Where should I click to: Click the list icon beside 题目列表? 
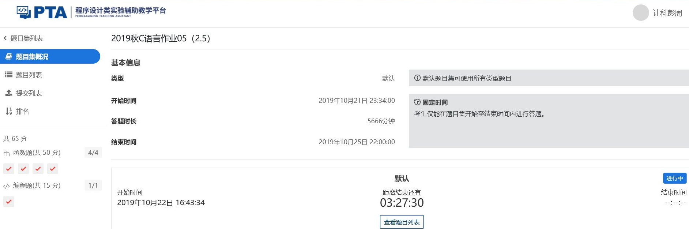[9, 75]
